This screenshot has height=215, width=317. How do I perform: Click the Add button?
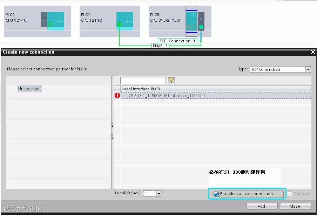tap(262, 206)
